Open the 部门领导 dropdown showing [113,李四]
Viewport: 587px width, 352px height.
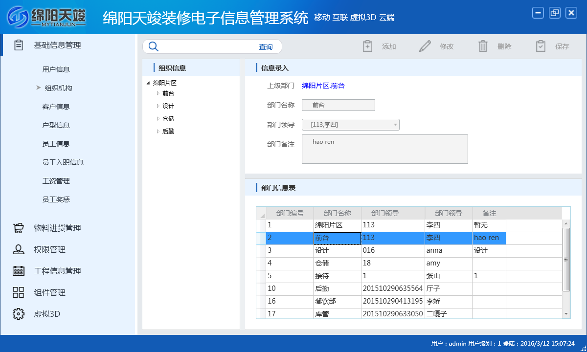pyautogui.click(x=395, y=125)
